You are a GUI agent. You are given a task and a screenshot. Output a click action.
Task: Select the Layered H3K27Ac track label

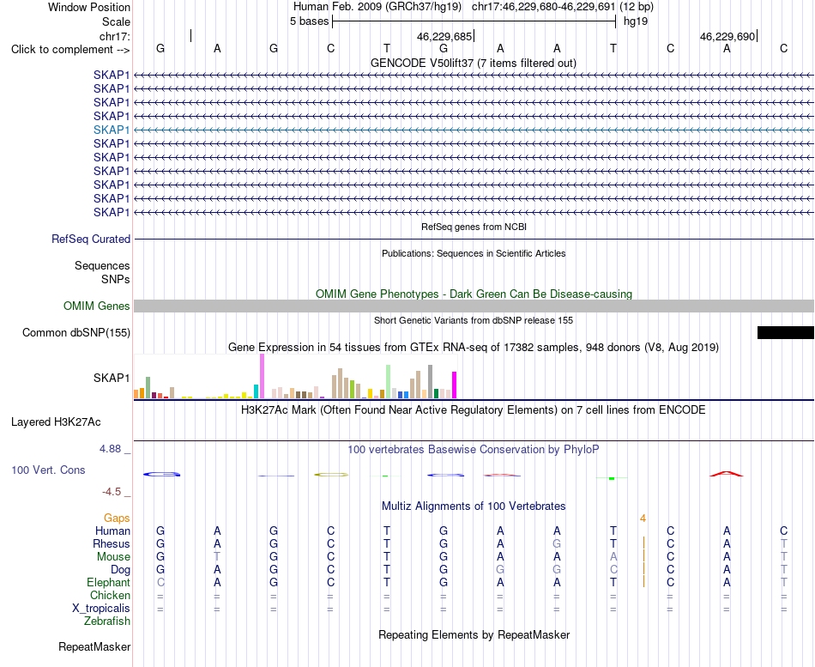tap(56, 422)
